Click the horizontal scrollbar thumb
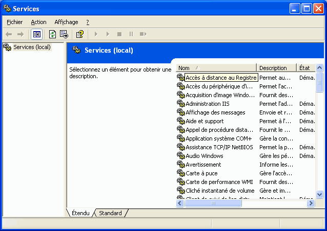The width and height of the screenshot is (327, 231). click(213, 203)
